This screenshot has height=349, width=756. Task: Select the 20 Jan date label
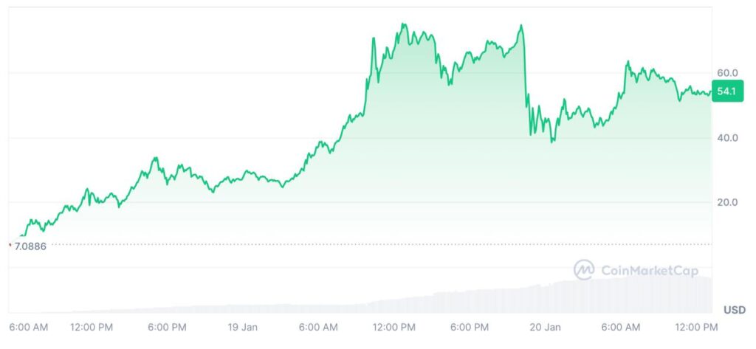(546, 327)
